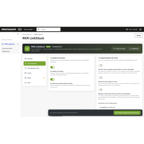Open the Acceso rápido dropdown

click(x=29, y=29)
